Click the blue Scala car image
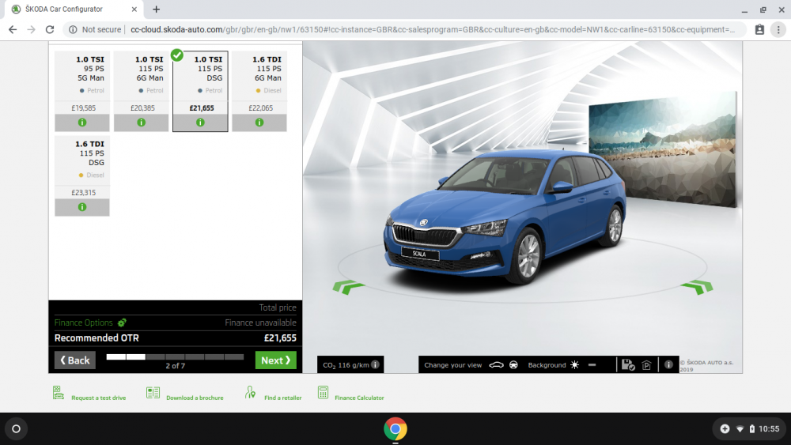 tap(505, 217)
